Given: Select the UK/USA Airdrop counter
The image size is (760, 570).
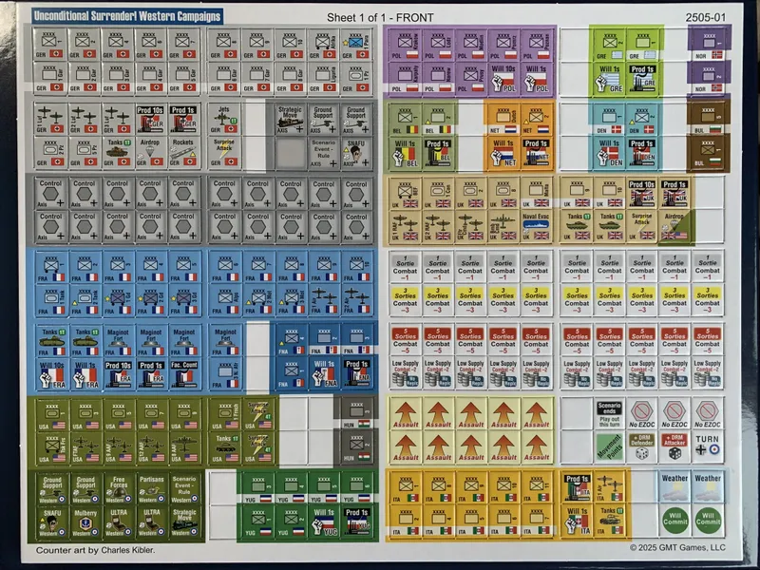Looking at the screenshot, I should tap(674, 227).
